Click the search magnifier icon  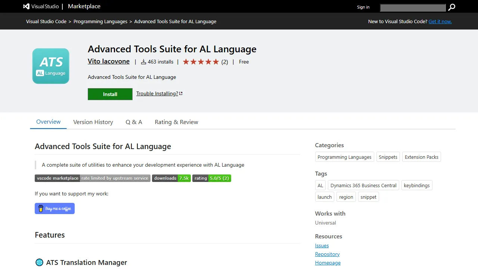click(451, 7)
